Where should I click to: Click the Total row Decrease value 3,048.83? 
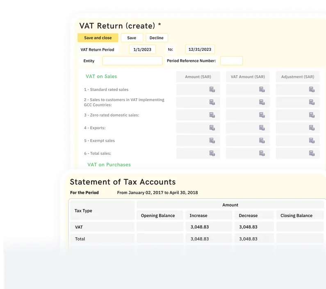click(248, 239)
